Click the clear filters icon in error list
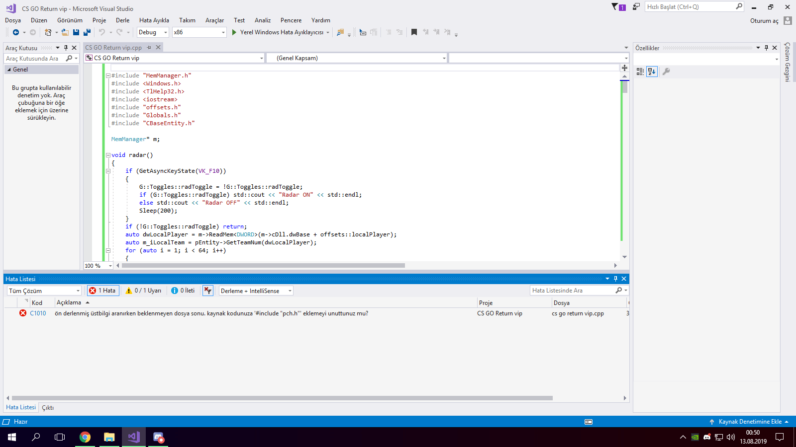The height and width of the screenshot is (447, 796). coord(208,291)
